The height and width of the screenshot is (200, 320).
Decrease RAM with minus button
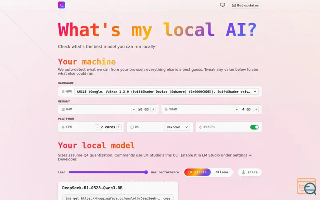point(134,109)
